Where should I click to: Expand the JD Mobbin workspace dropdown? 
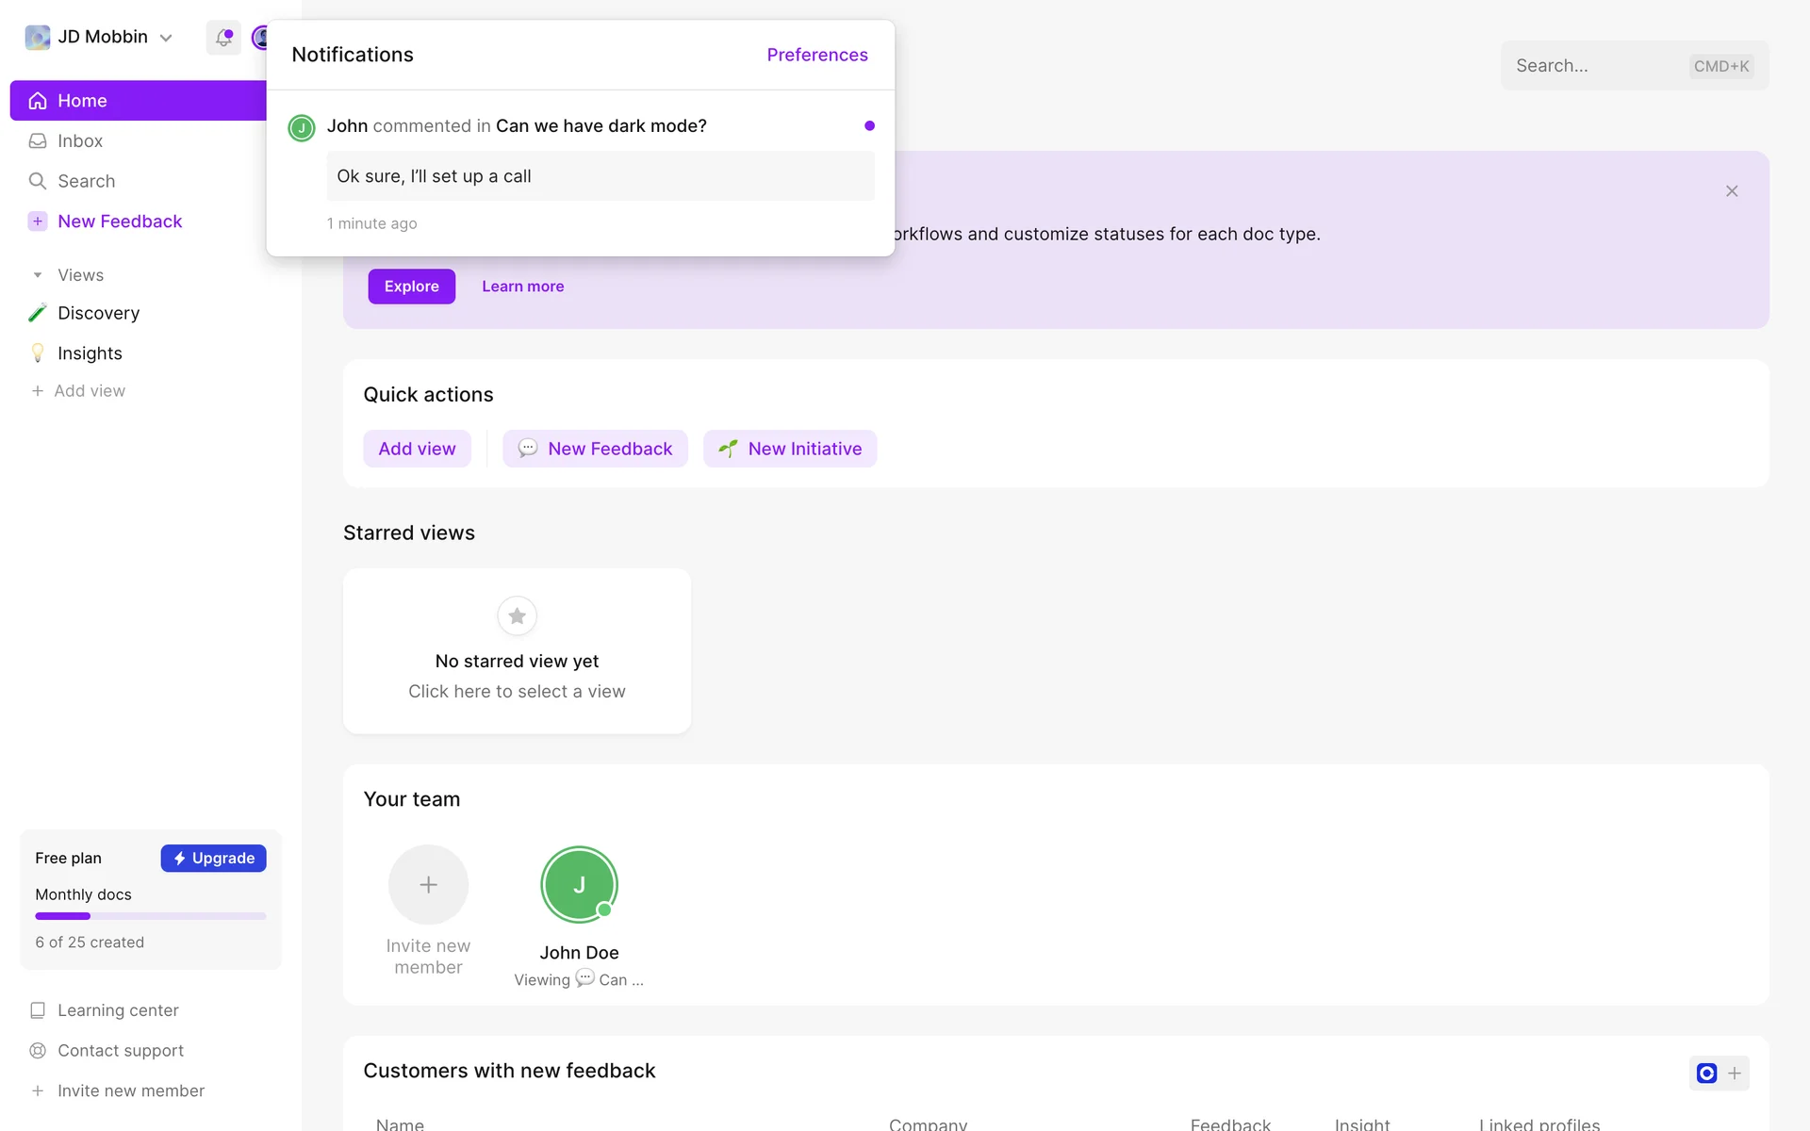pos(166,38)
